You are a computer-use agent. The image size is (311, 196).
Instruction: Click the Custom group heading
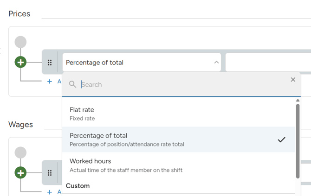[78, 186]
